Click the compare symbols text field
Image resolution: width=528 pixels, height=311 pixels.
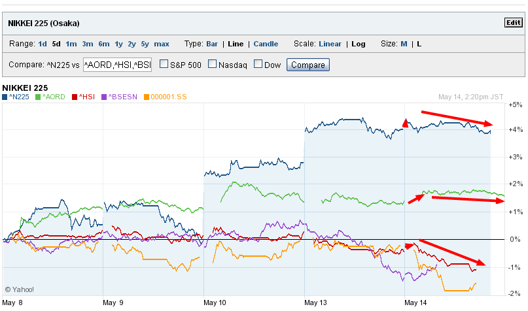click(x=117, y=65)
